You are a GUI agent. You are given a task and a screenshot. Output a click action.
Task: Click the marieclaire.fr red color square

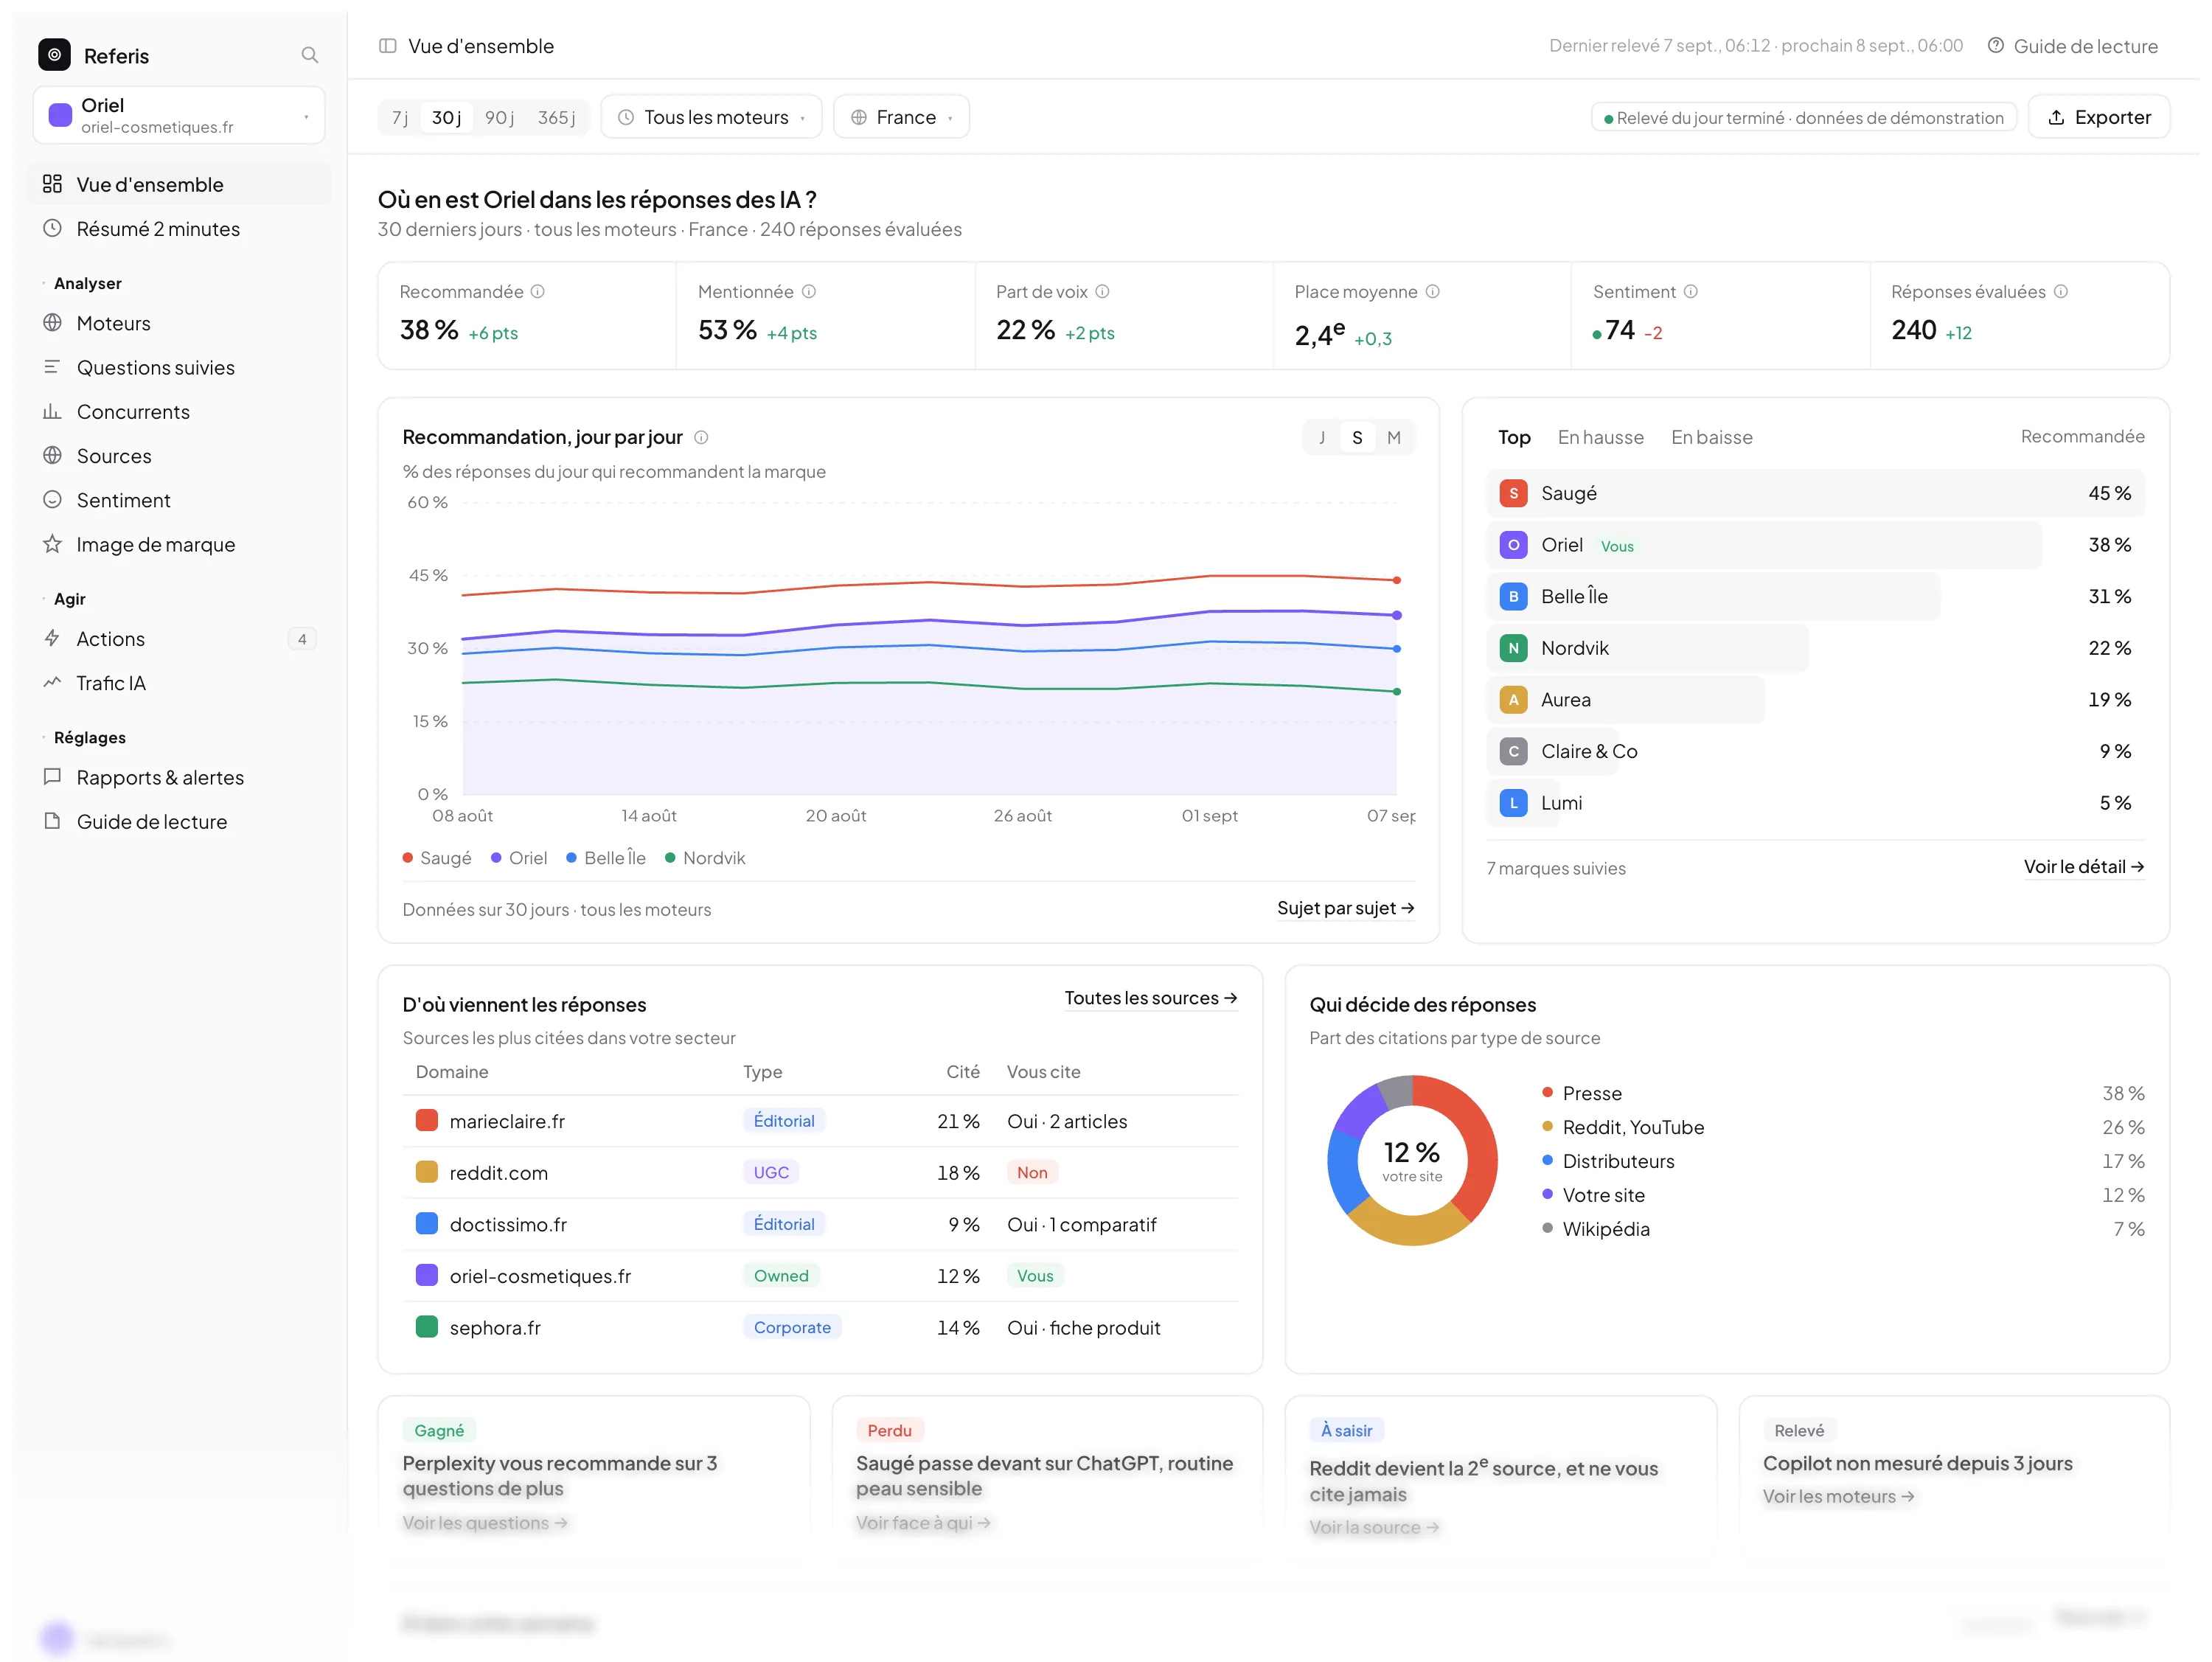[x=426, y=1120]
